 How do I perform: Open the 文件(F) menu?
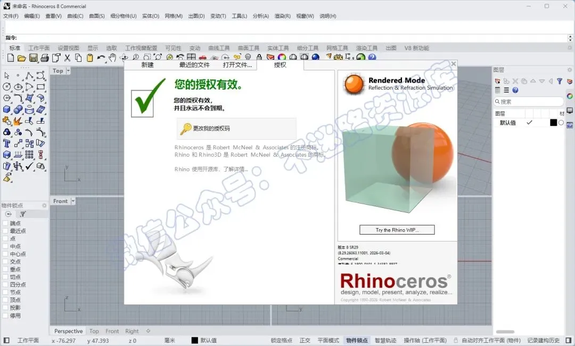[11, 16]
